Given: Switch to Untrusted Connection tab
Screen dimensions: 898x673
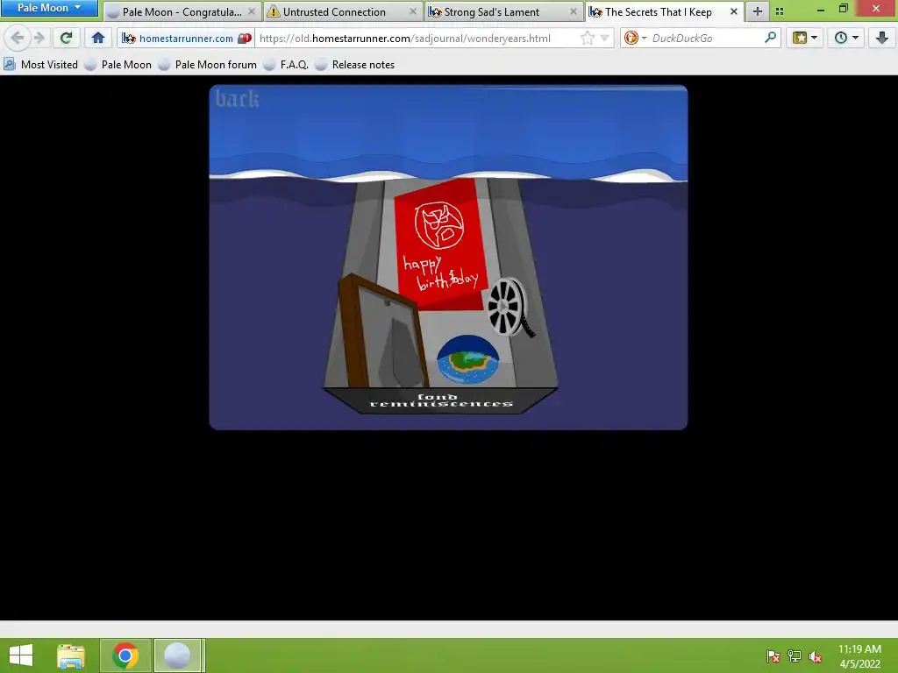Looking at the screenshot, I should [x=343, y=12].
